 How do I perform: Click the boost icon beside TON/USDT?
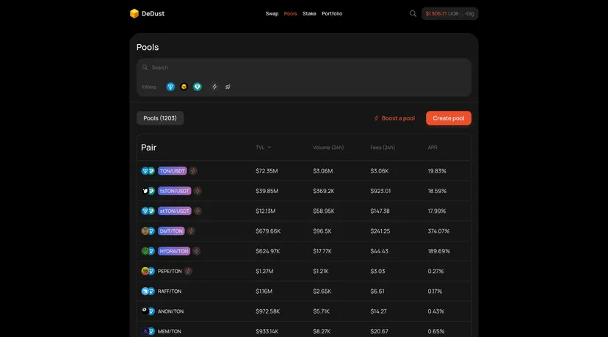point(193,171)
